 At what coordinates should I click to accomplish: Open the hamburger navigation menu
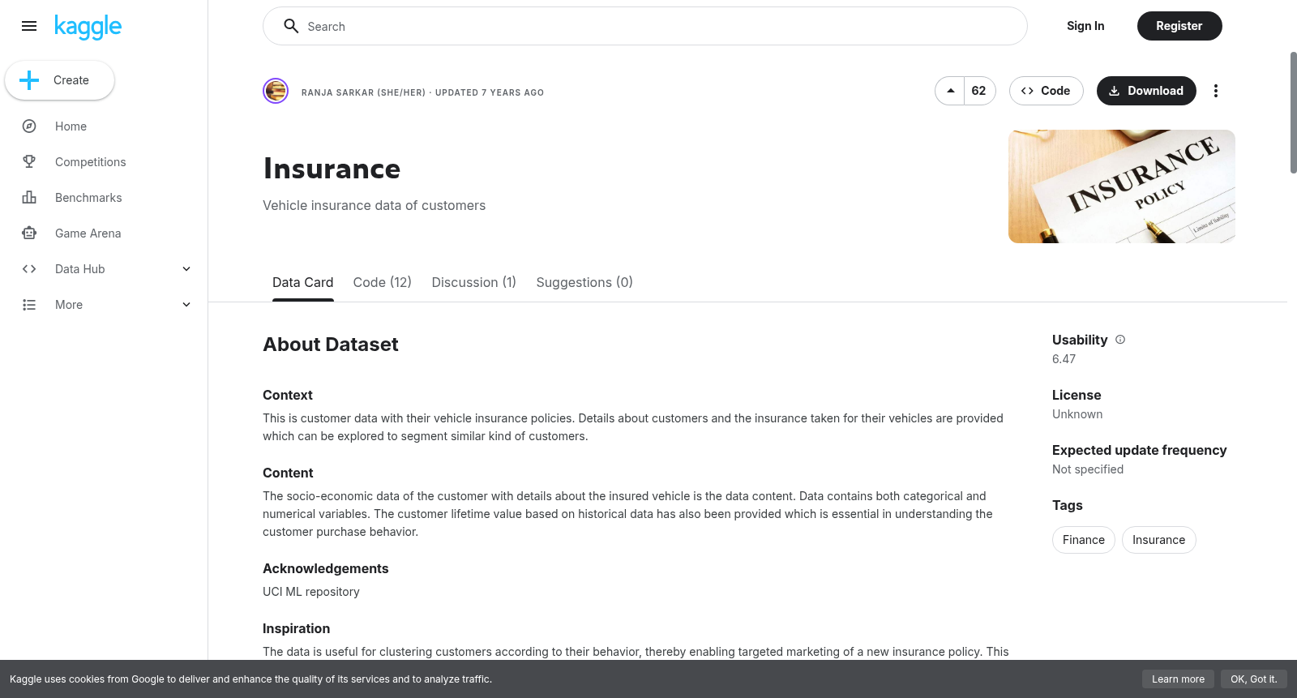tap(29, 26)
